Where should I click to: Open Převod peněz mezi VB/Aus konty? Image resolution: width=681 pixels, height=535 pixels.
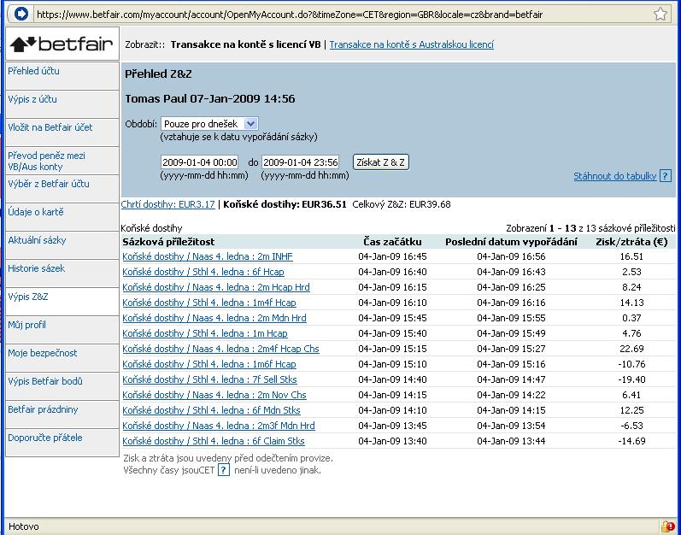tap(62, 161)
